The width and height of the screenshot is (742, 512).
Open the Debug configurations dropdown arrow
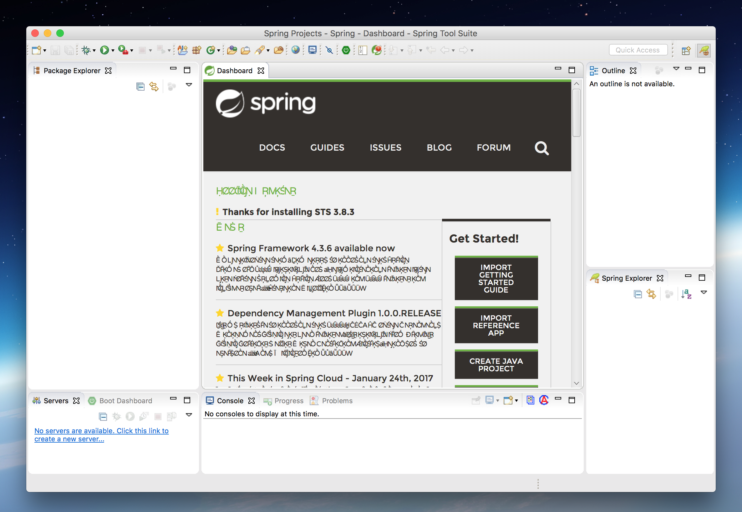point(94,51)
